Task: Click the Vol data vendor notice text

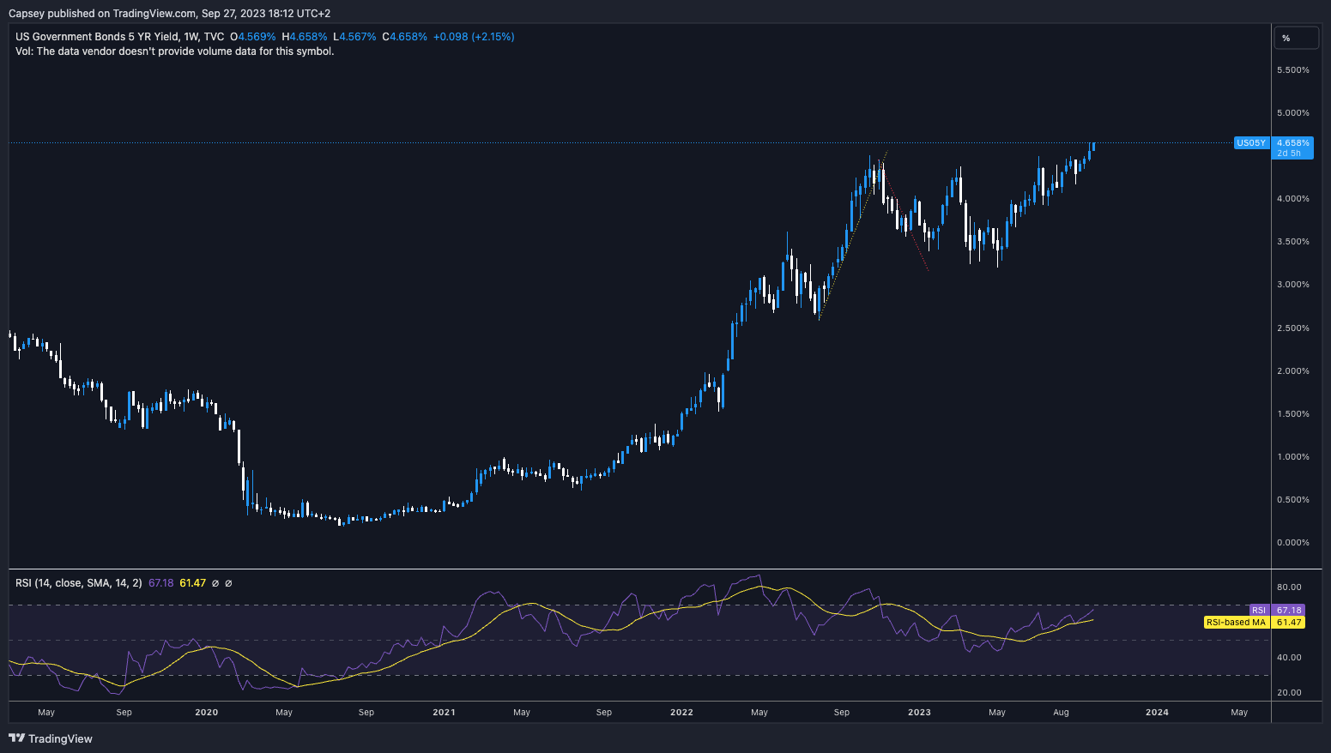Action: point(175,51)
